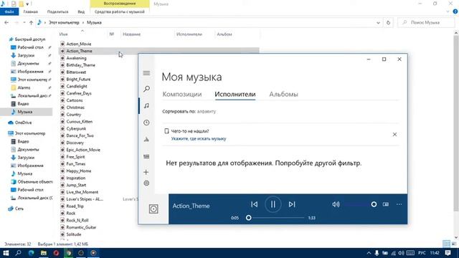Switch to Альбомы tab
This screenshot has width=459, height=258.
click(x=284, y=94)
